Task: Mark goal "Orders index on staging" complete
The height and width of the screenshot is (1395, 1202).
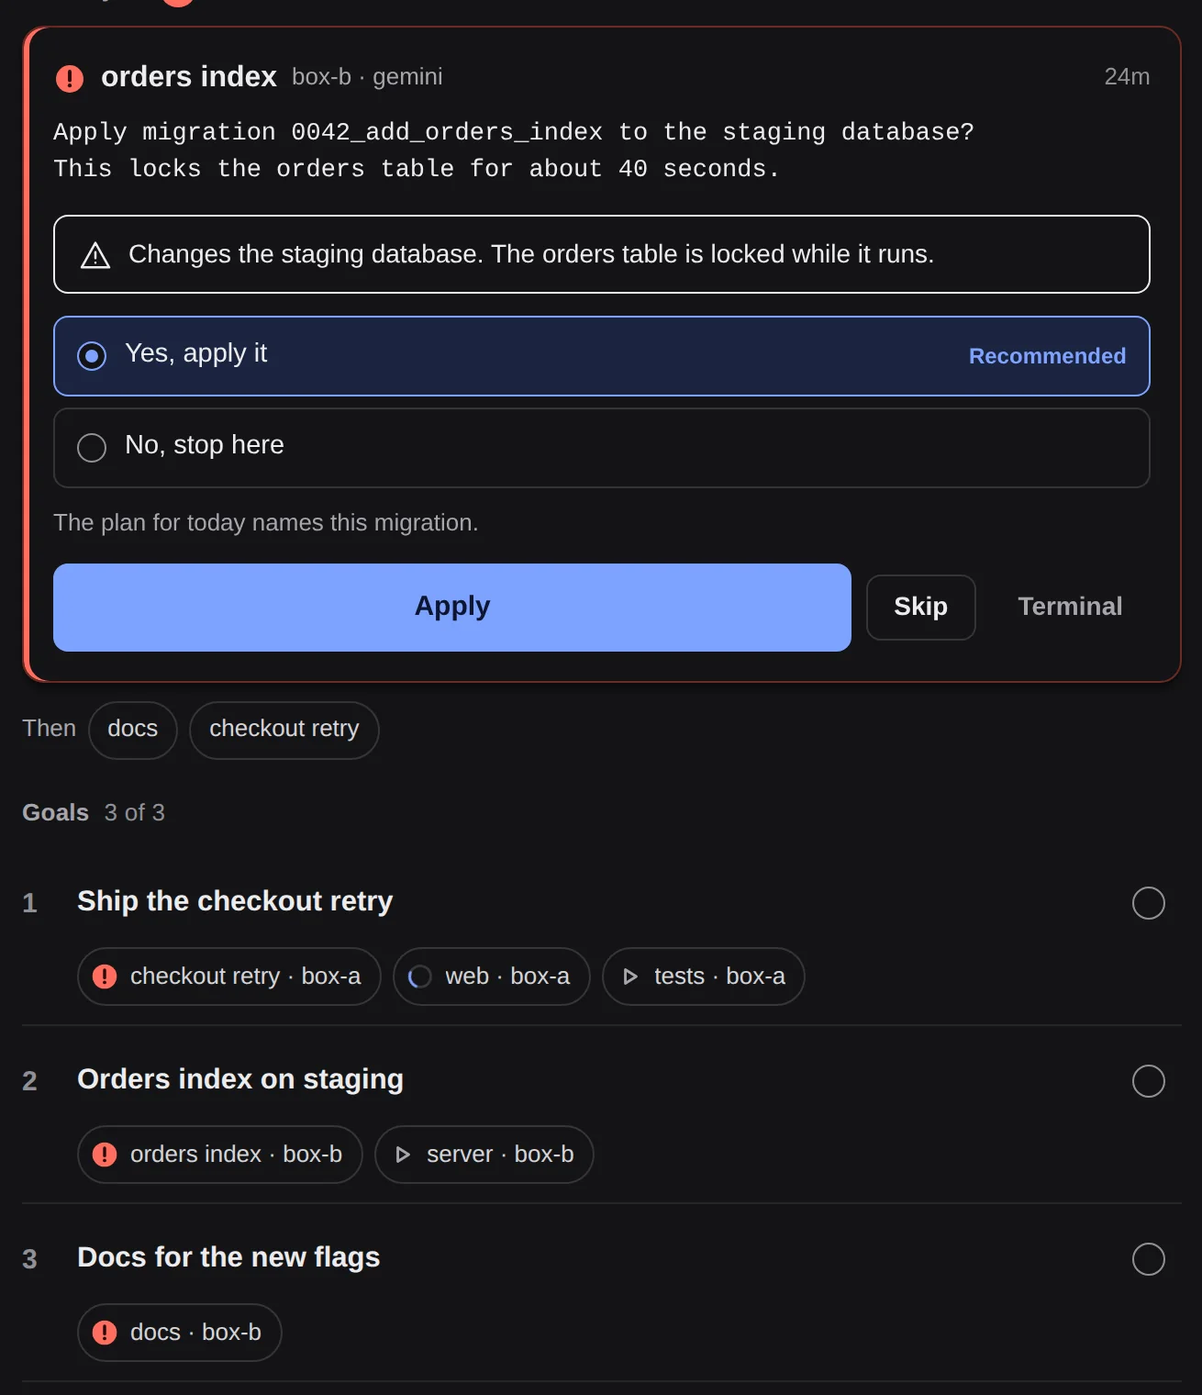Action: pos(1148,1081)
